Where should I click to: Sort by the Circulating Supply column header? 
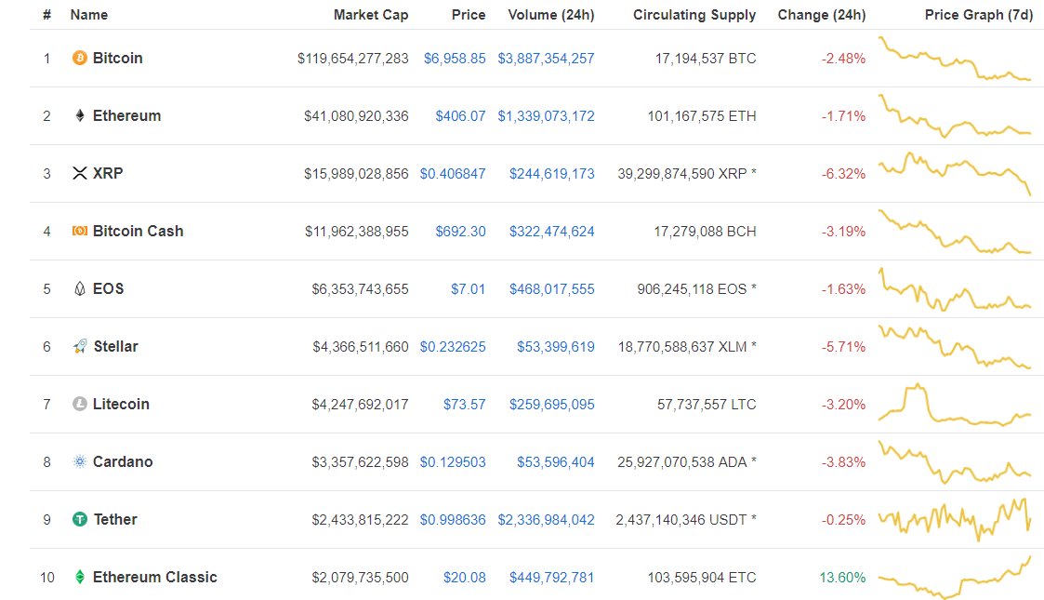tap(694, 15)
